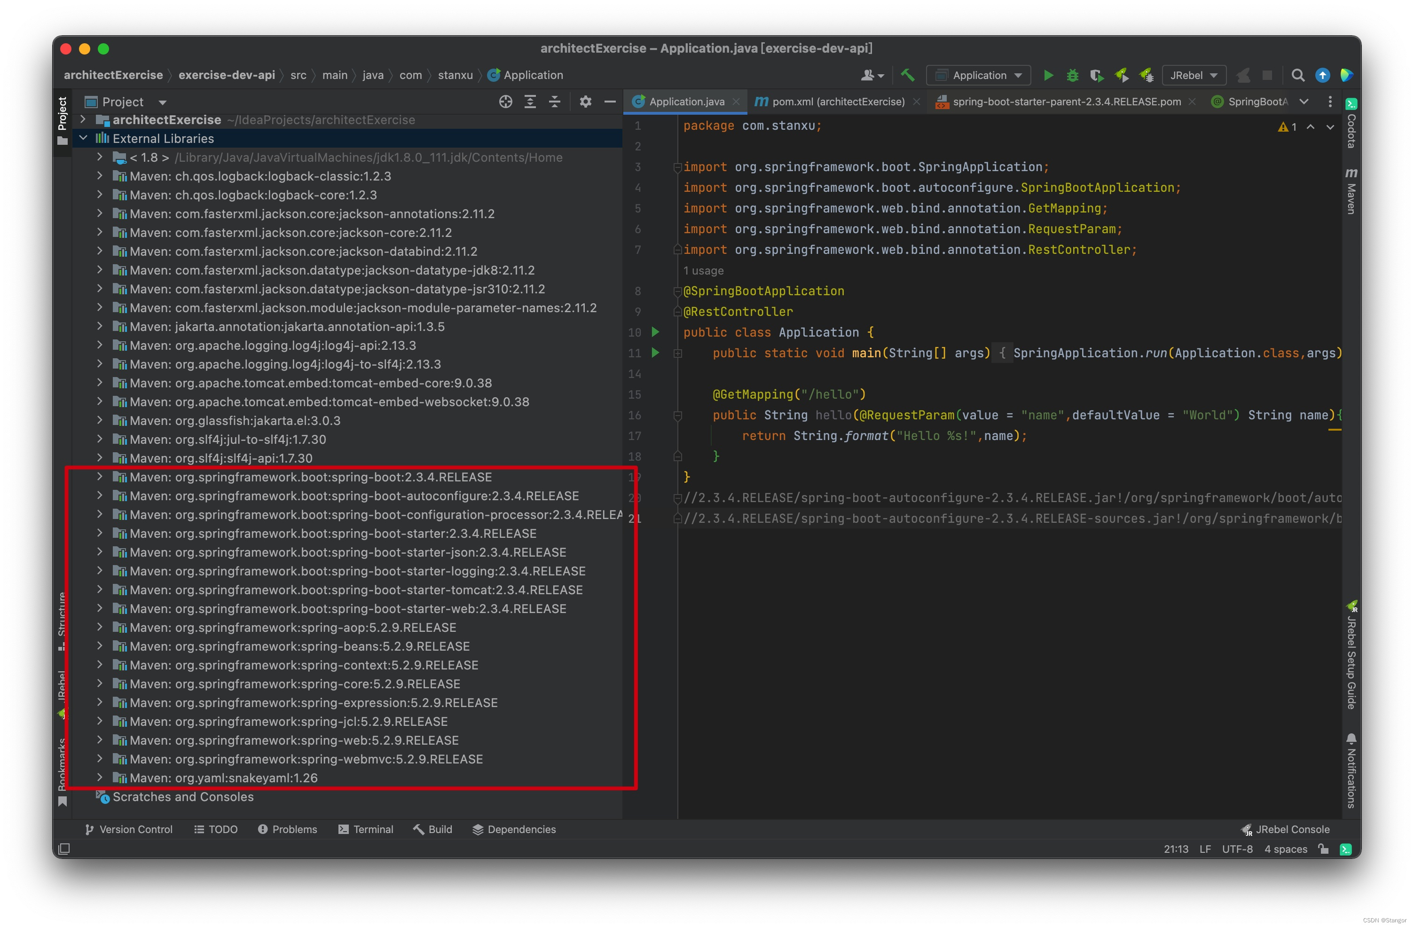Click the exercise-dev-api breadcrumb
The image size is (1414, 928).
pos(227,75)
